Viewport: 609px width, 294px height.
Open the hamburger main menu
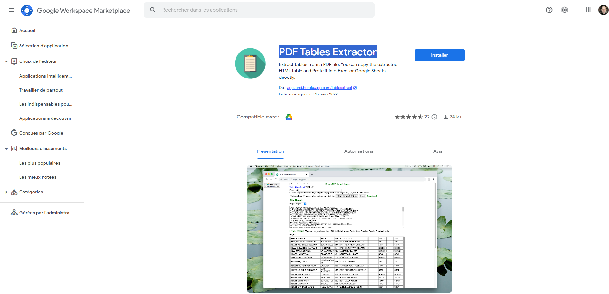tap(12, 10)
